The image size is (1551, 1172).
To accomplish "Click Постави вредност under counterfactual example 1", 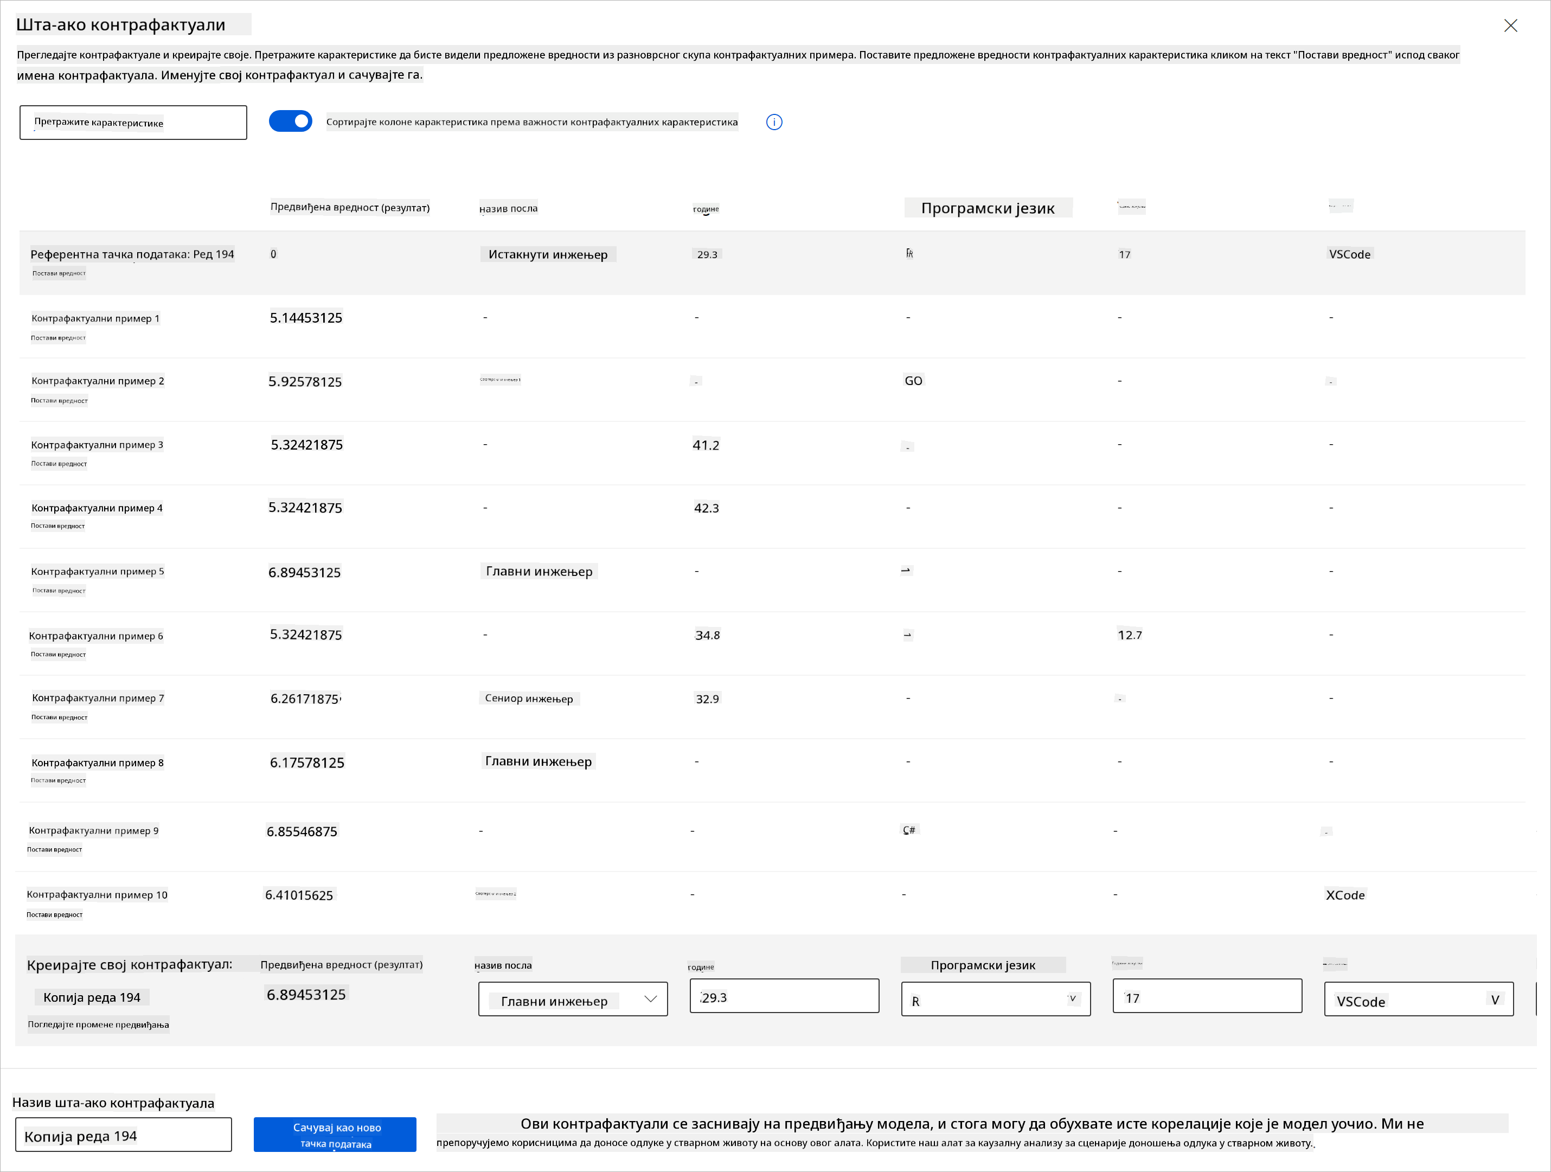I will pos(58,338).
